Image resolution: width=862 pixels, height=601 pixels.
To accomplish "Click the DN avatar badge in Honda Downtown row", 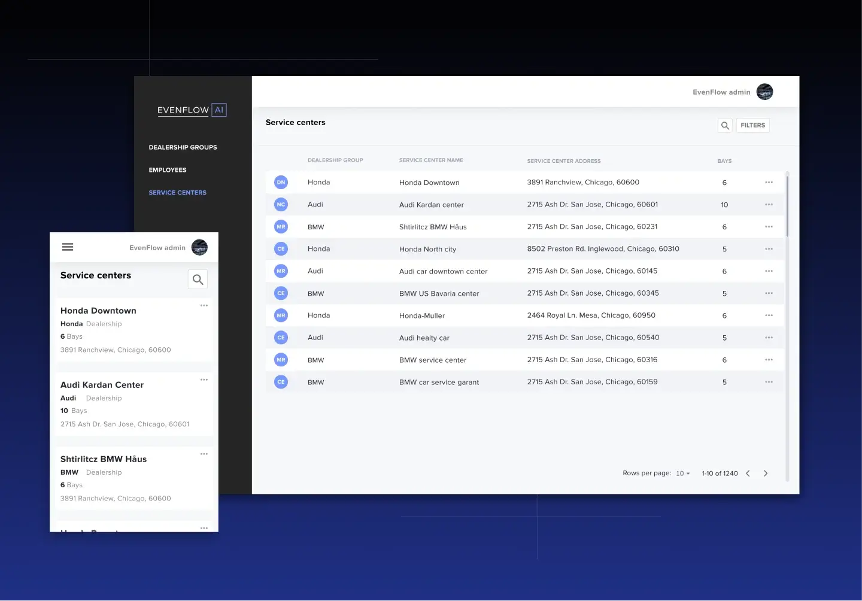I will pos(281,182).
